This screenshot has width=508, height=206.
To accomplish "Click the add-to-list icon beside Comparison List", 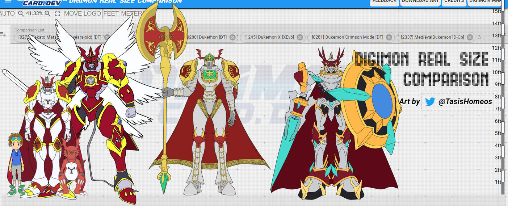I will point(3,34).
